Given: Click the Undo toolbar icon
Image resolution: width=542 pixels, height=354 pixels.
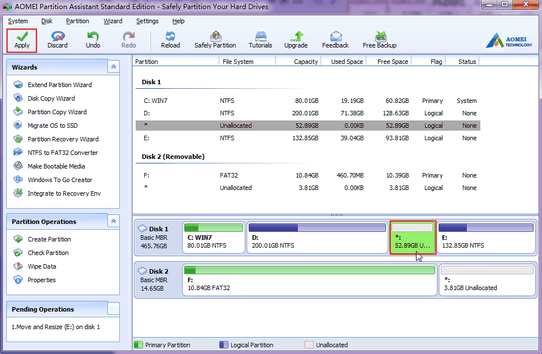Looking at the screenshot, I should click(x=93, y=36).
